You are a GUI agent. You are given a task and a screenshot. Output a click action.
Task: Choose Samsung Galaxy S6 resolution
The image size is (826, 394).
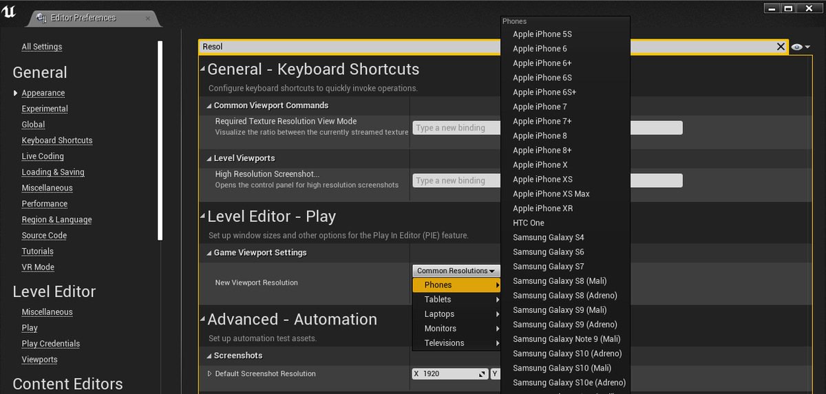pyautogui.click(x=565, y=252)
